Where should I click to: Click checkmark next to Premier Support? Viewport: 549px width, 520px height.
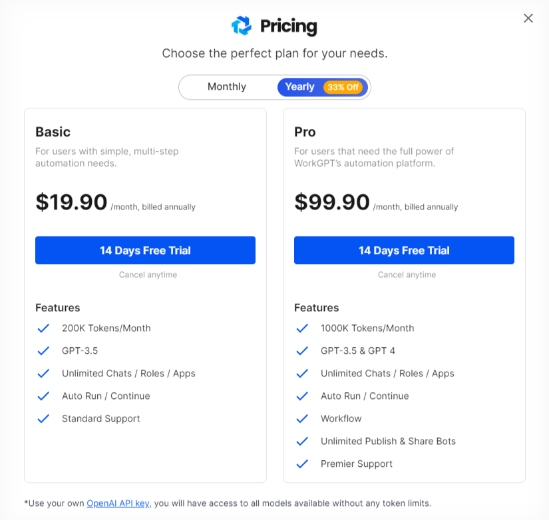point(302,463)
